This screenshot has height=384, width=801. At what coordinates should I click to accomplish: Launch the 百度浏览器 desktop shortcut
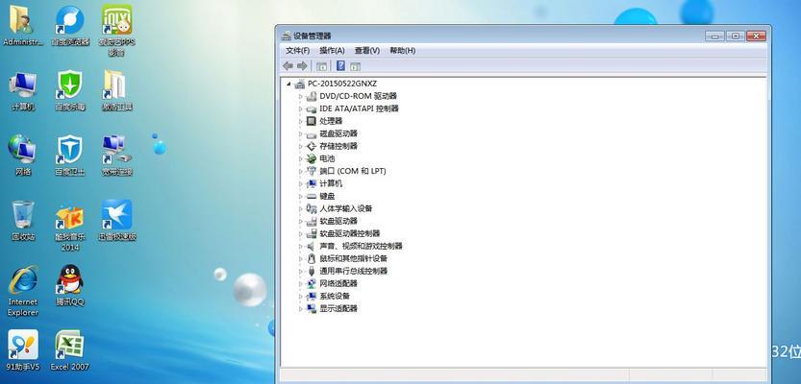[70, 26]
